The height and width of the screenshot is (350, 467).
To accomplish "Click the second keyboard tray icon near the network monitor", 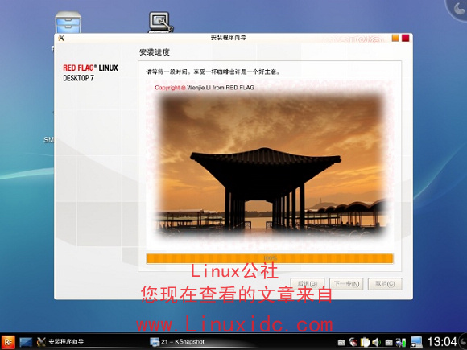I will click(x=389, y=343).
